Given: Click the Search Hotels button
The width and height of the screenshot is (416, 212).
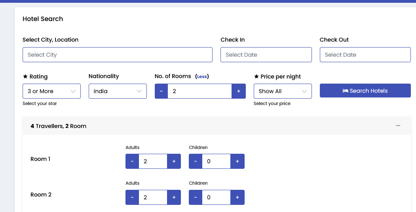Looking at the screenshot, I should pos(365,91).
